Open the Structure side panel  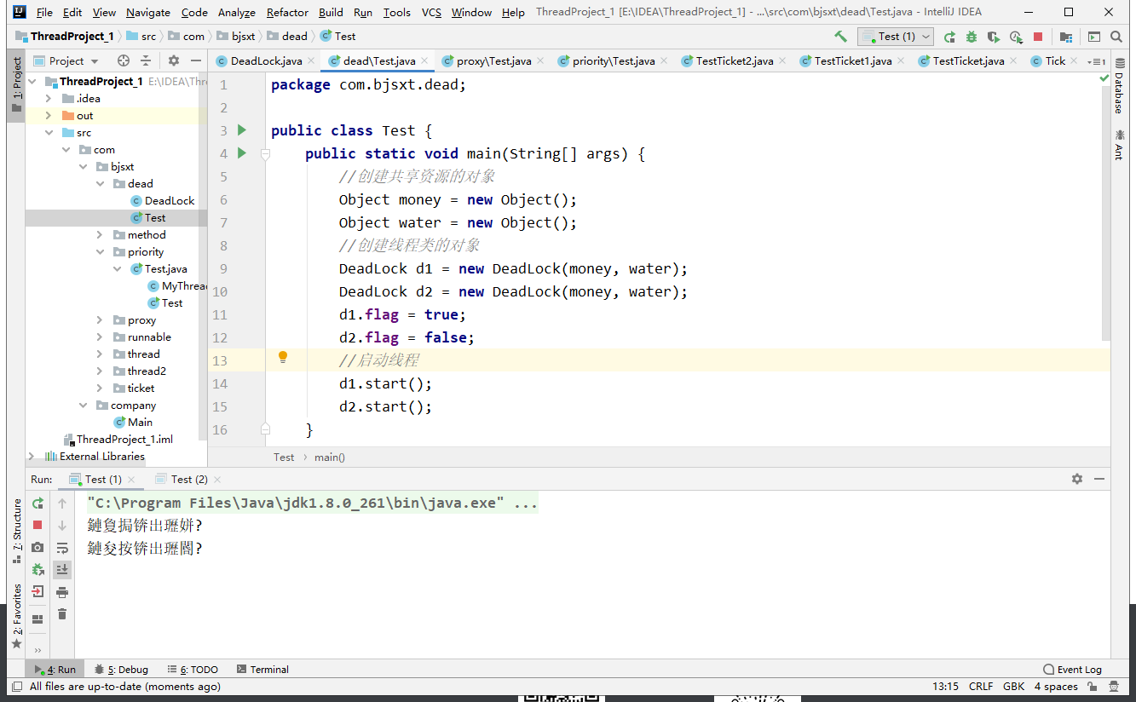[17, 532]
